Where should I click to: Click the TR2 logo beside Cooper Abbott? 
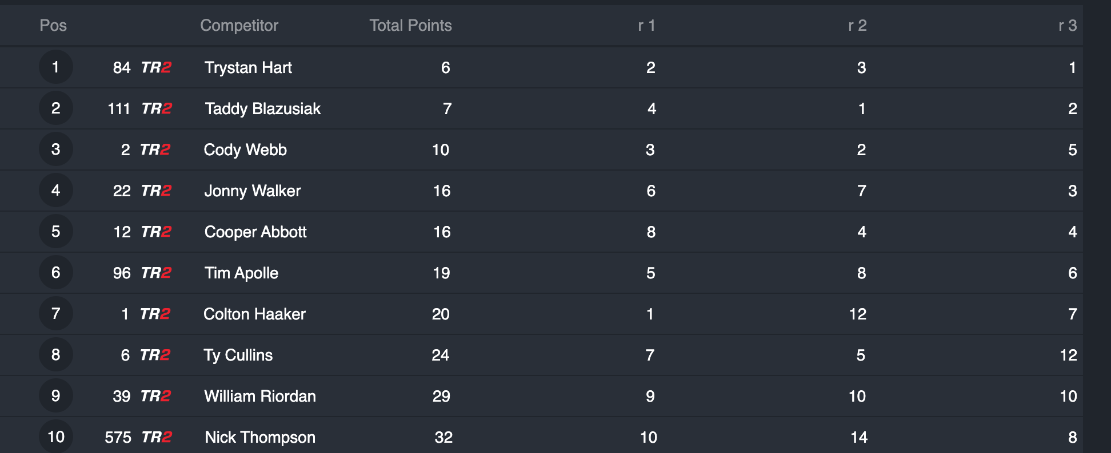point(156,232)
